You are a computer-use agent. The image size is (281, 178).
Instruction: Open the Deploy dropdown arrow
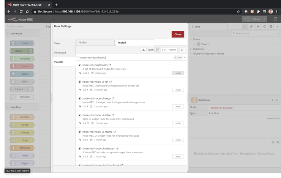pyautogui.click(x=265, y=19)
